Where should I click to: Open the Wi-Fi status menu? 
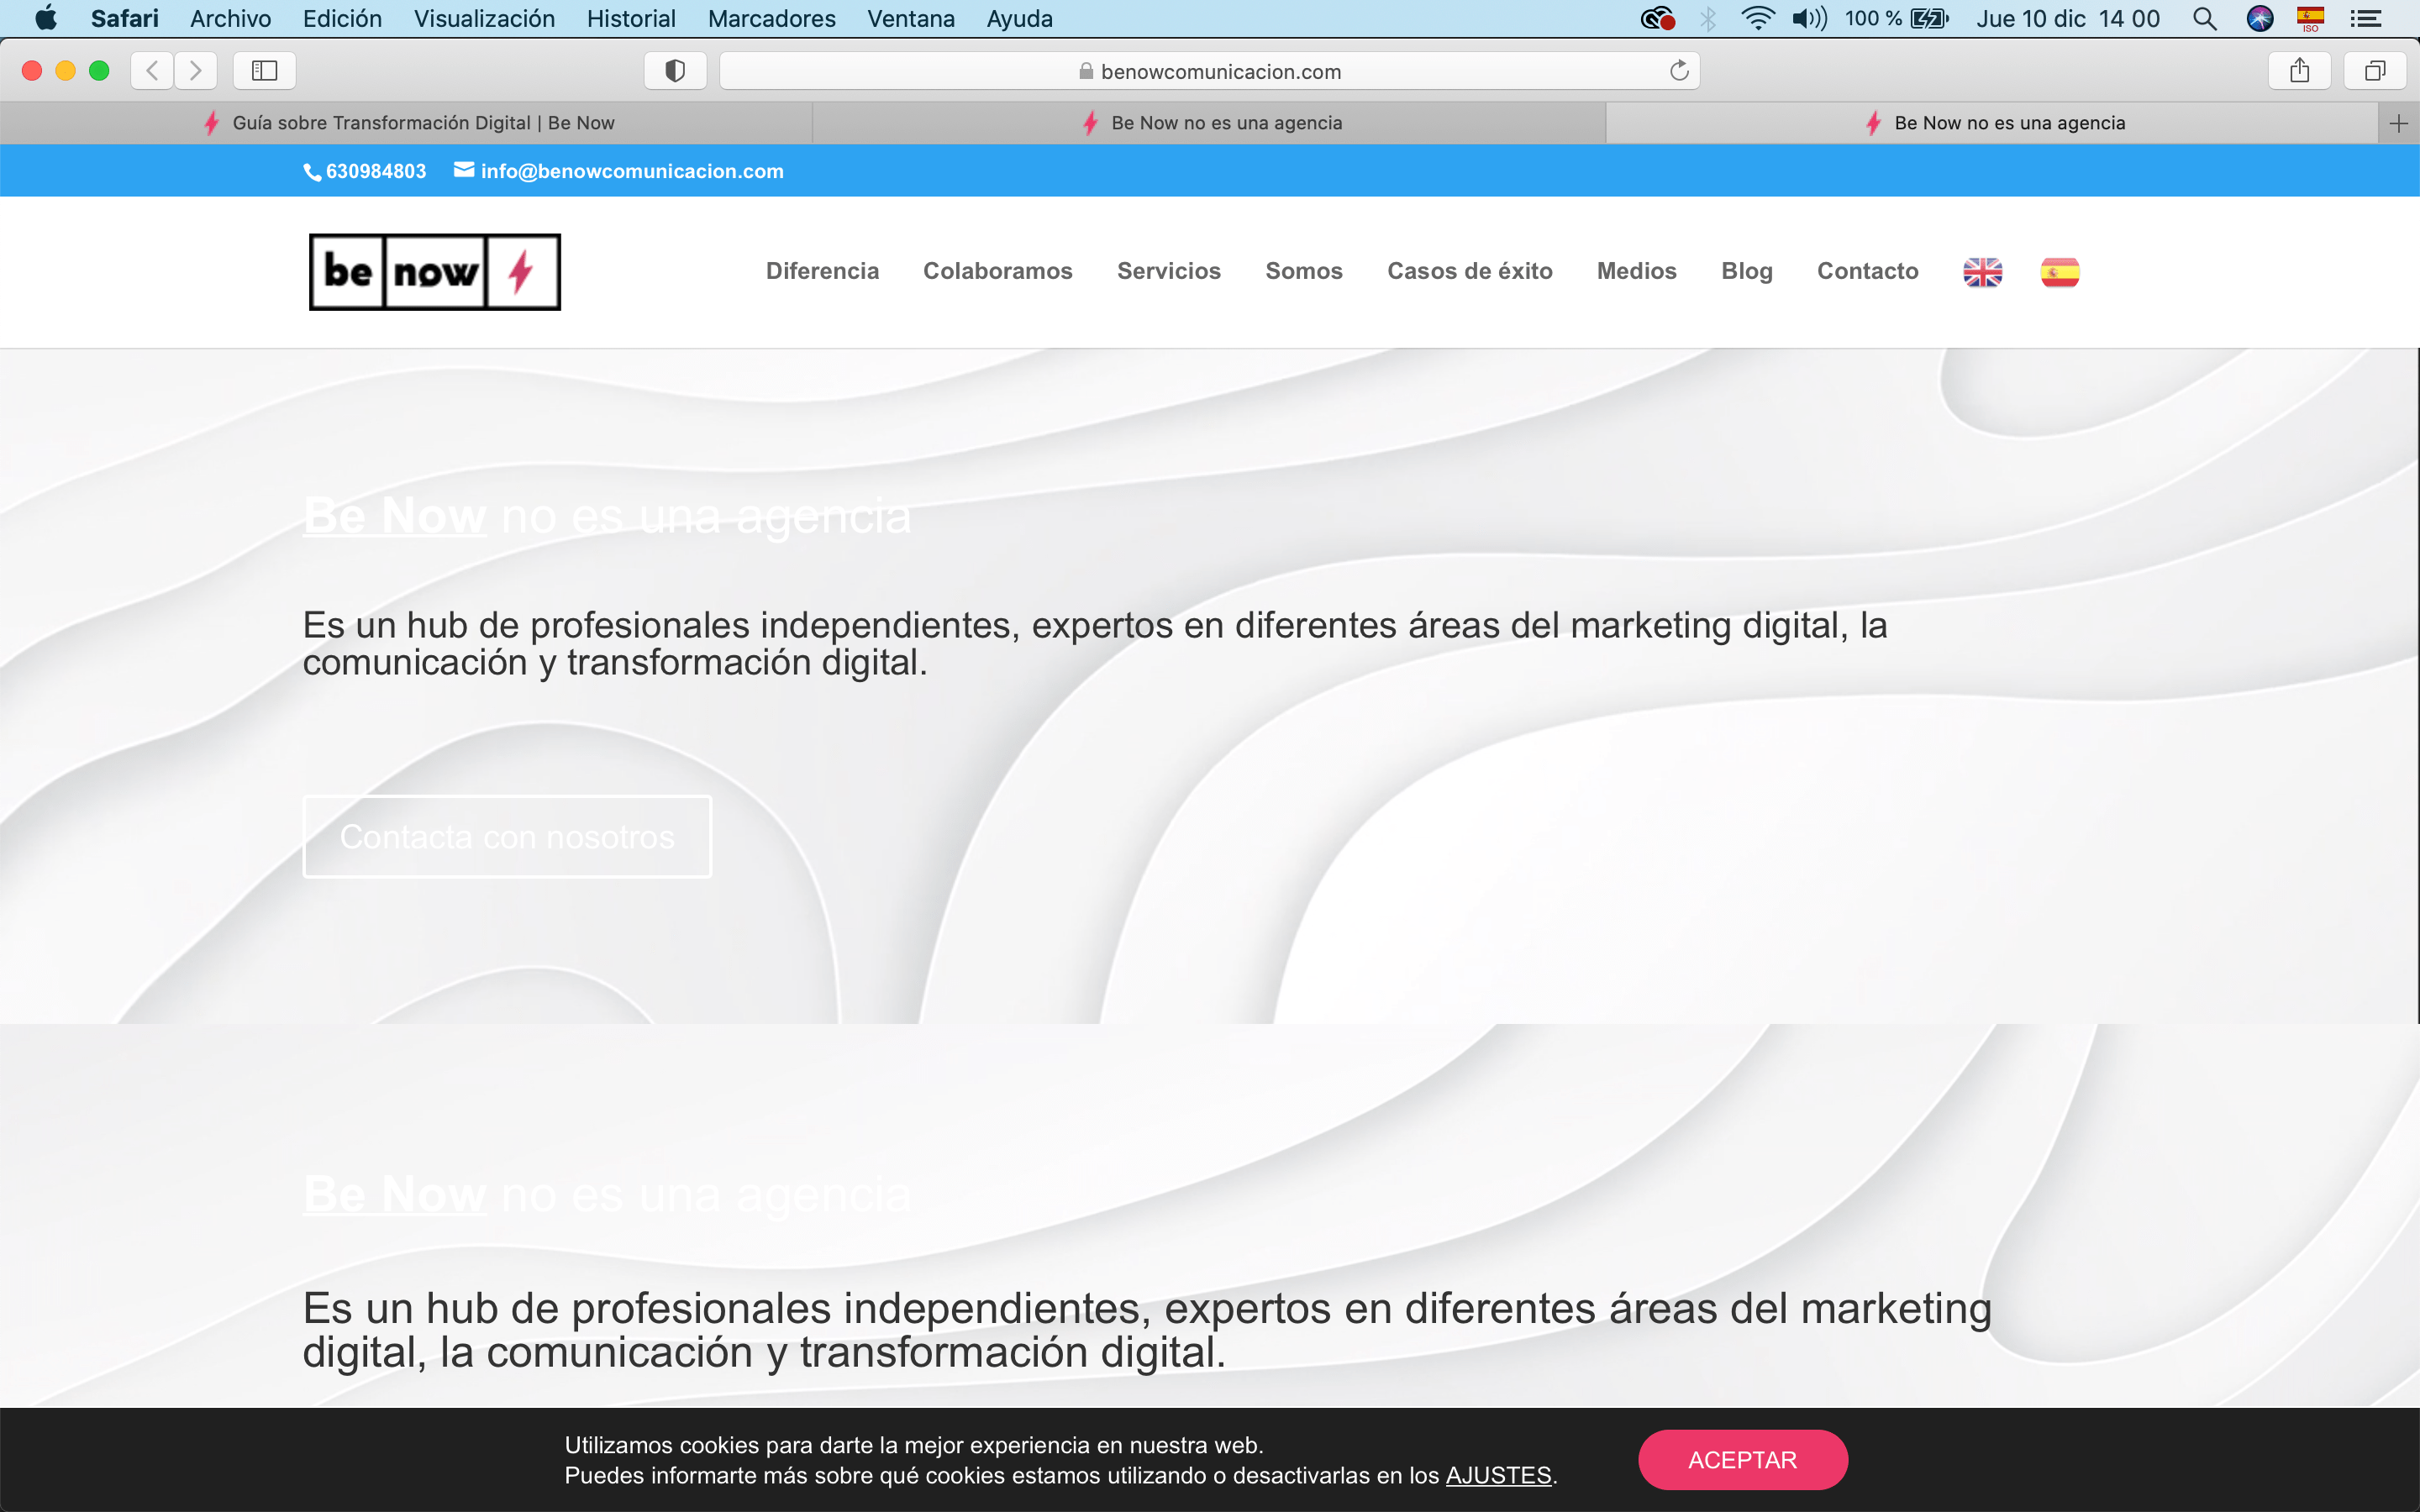click(x=1757, y=18)
